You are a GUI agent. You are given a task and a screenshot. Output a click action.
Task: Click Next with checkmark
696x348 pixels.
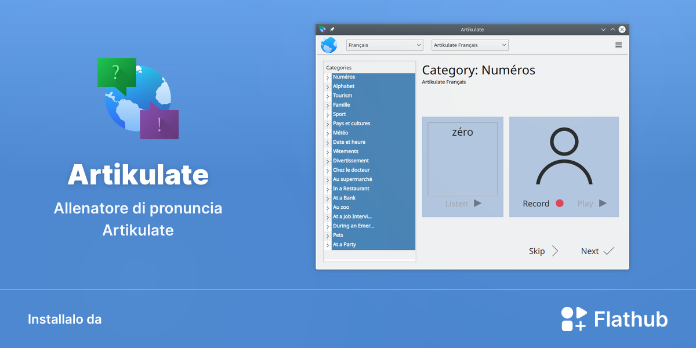coord(597,251)
